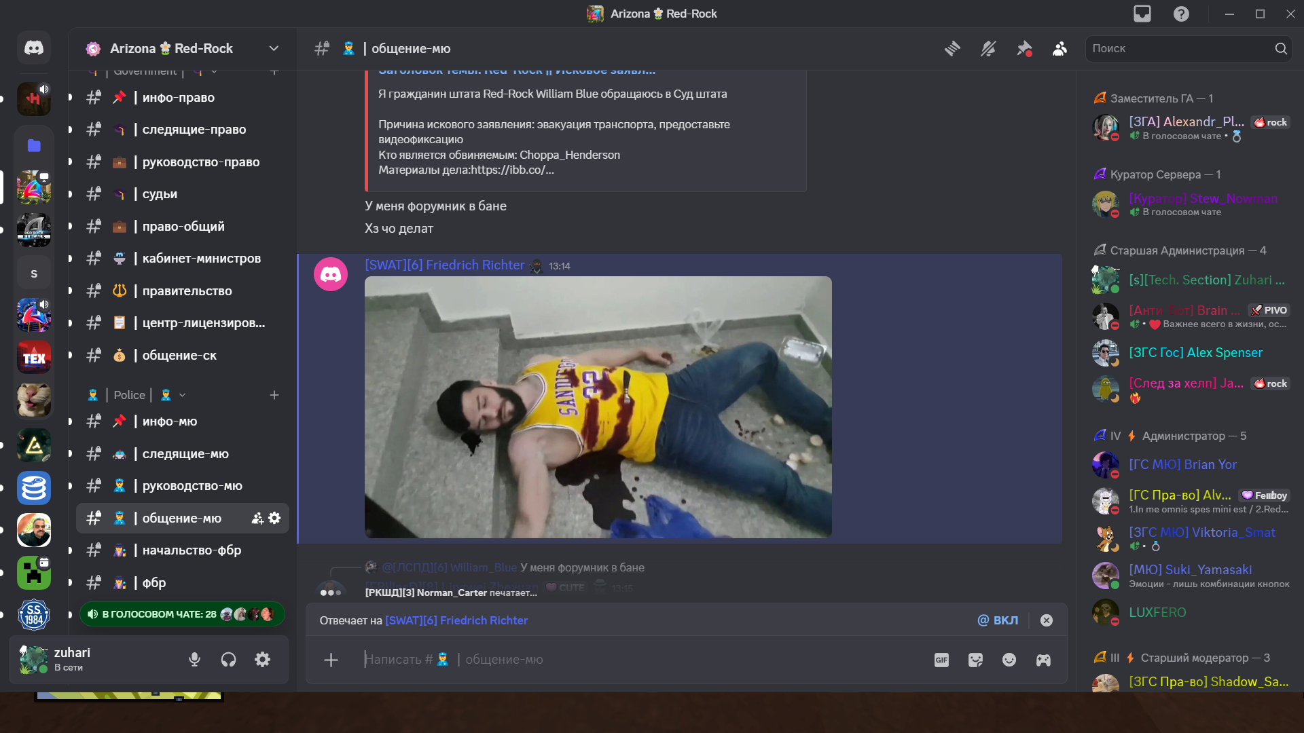Turn off the @ mention in reply
This screenshot has width=1304, height=733.
tap(998, 620)
